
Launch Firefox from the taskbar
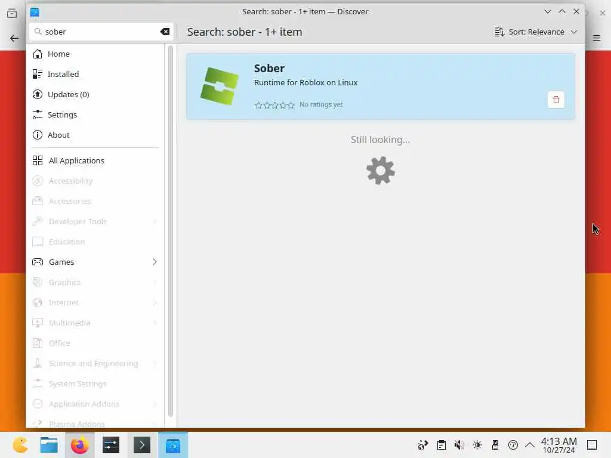79,445
